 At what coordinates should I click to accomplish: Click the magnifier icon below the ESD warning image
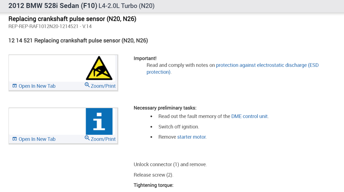pos(87,85)
